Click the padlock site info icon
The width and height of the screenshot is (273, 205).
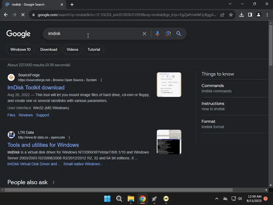coord(34,15)
